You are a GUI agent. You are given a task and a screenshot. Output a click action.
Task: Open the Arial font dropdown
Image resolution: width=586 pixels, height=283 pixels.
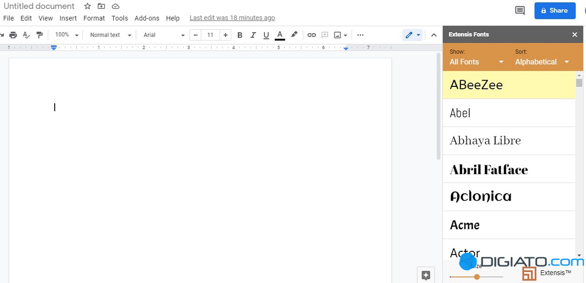[x=164, y=35]
